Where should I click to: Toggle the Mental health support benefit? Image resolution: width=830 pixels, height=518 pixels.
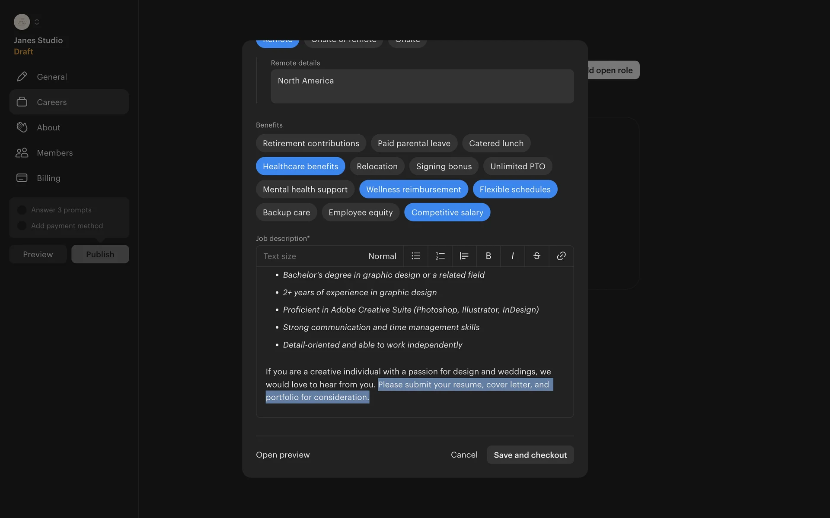click(x=305, y=190)
